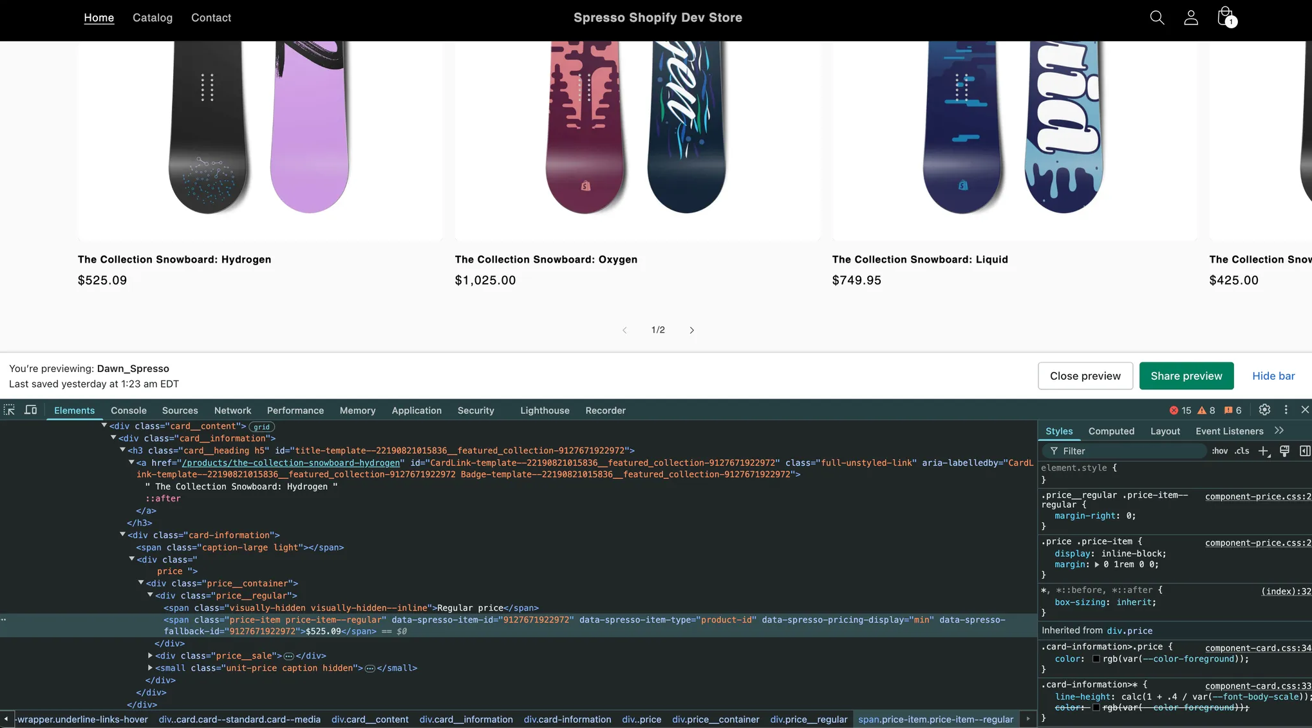Toggle rendering emulations paintbrush icon

[1284, 451]
